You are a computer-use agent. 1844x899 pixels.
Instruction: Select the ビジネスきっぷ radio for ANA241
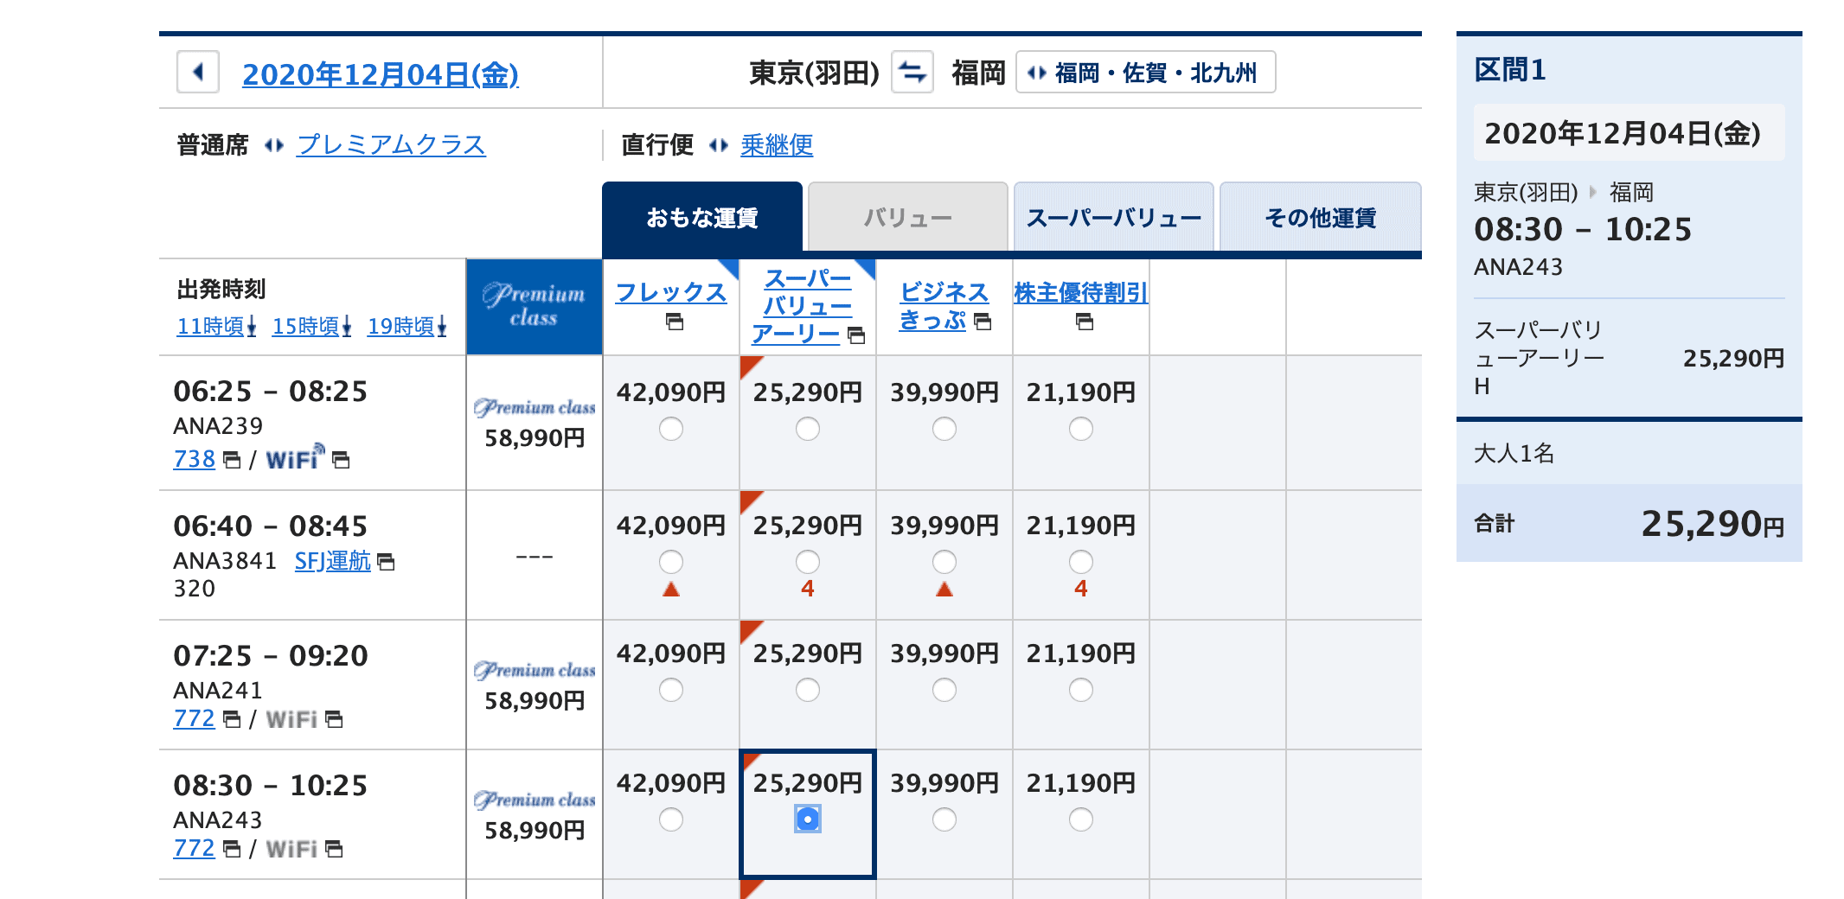click(944, 690)
